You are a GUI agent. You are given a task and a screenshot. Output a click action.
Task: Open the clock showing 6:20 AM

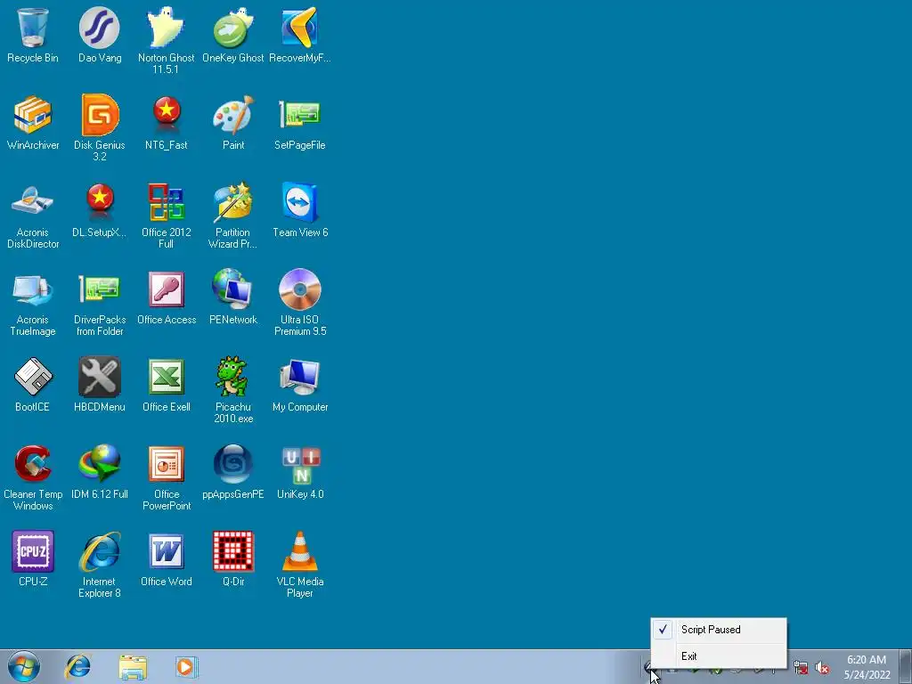pyautogui.click(x=867, y=667)
